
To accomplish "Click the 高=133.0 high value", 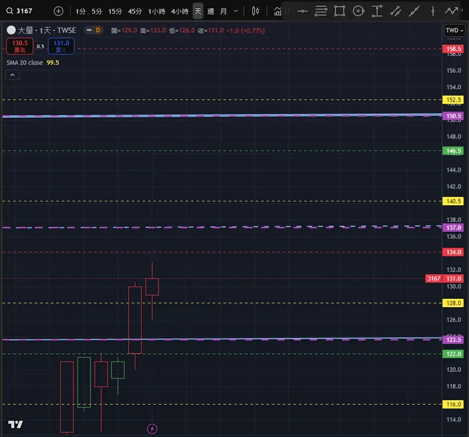I will click(x=153, y=30).
